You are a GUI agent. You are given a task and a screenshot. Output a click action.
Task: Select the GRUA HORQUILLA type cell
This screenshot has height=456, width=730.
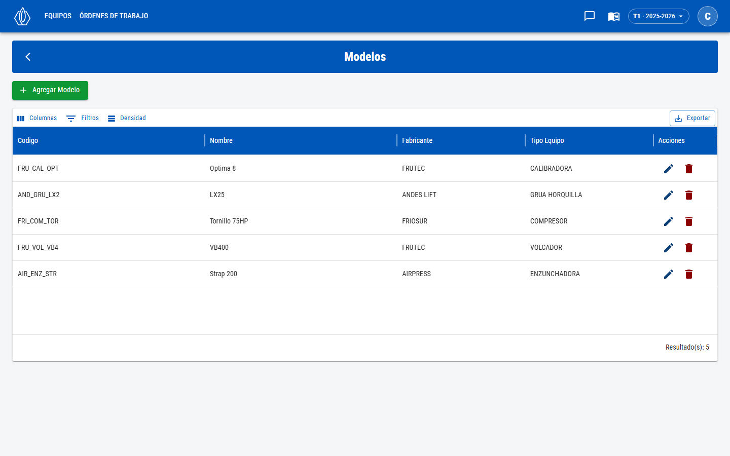point(589,195)
